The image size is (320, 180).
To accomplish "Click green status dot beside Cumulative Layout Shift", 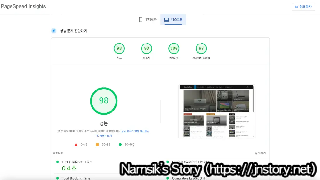I will point(168,178).
